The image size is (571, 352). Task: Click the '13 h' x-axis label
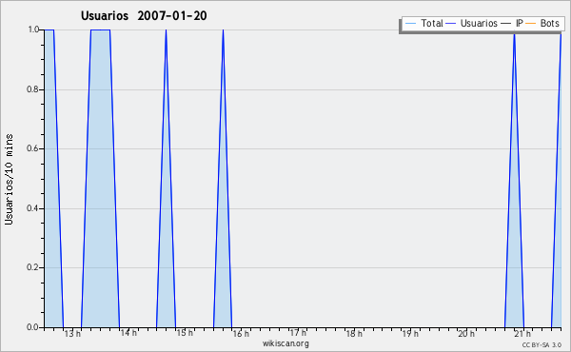click(x=72, y=333)
